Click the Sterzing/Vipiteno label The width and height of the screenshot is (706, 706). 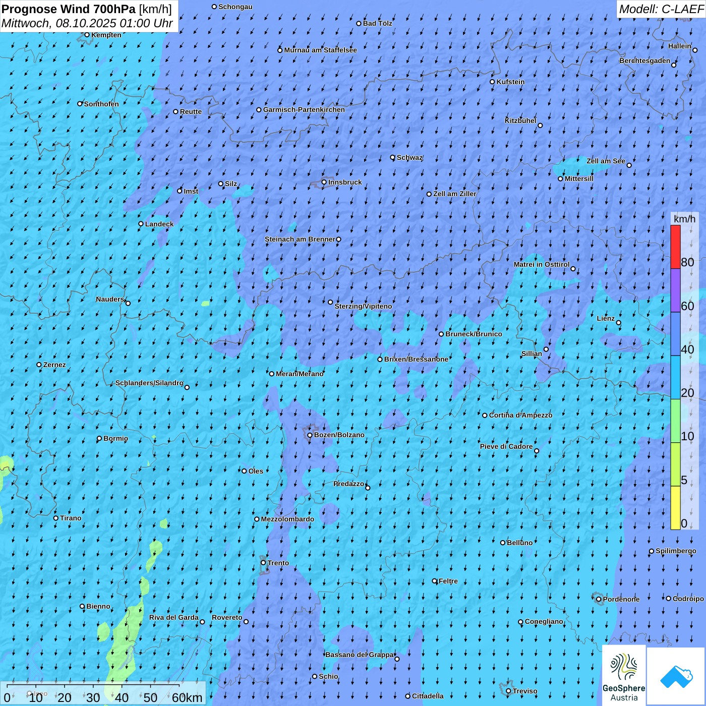364,306
